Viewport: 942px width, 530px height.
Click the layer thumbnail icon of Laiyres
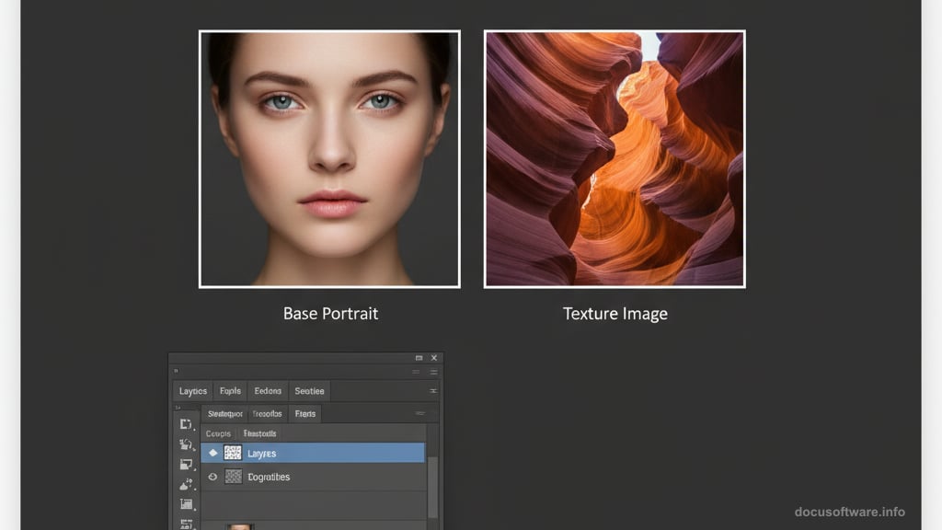pos(233,453)
